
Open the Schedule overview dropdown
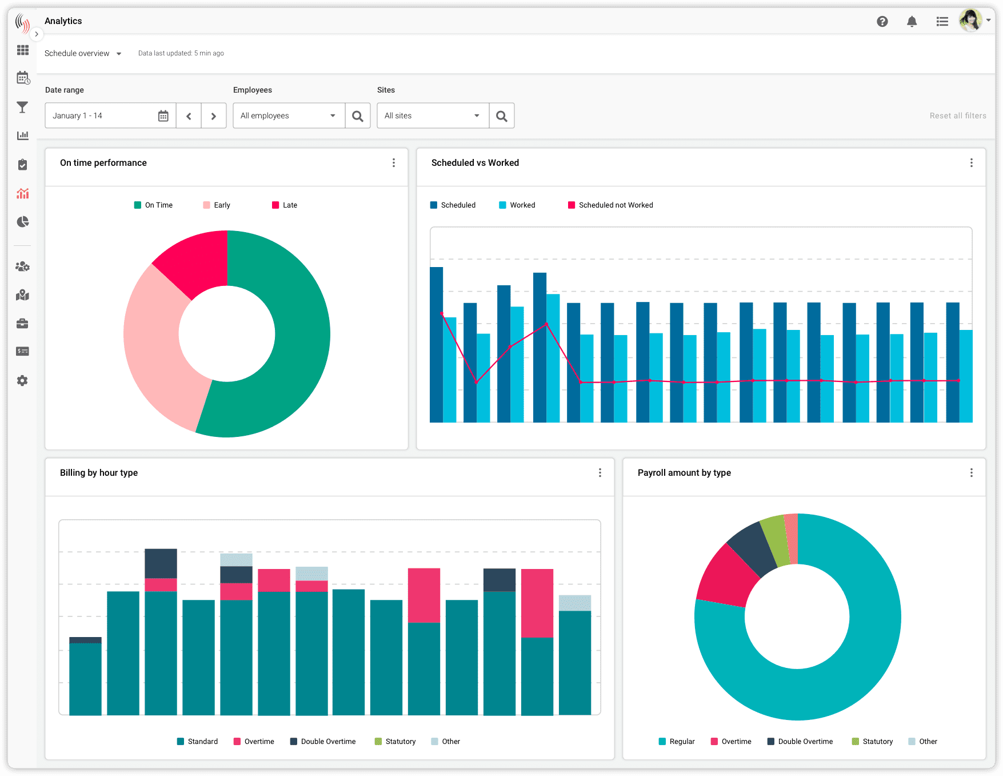click(x=83, y=53)
